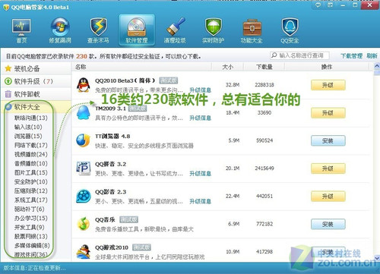Click the QQ2010 Beta3 penguin icon
The height and width of the screenshot is (274, 380).
[x=83, y=85]
